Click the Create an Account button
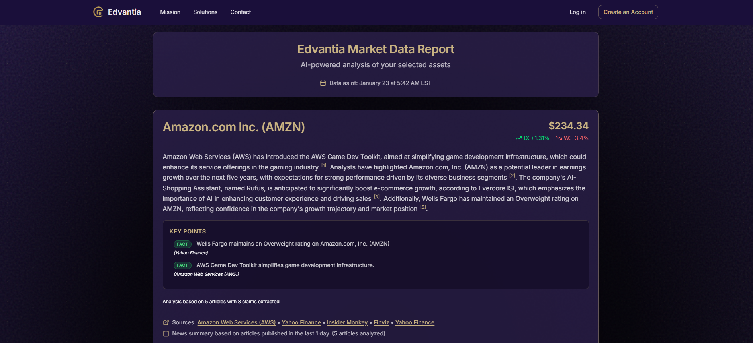The image size is (753, 343). click(628, 12)
